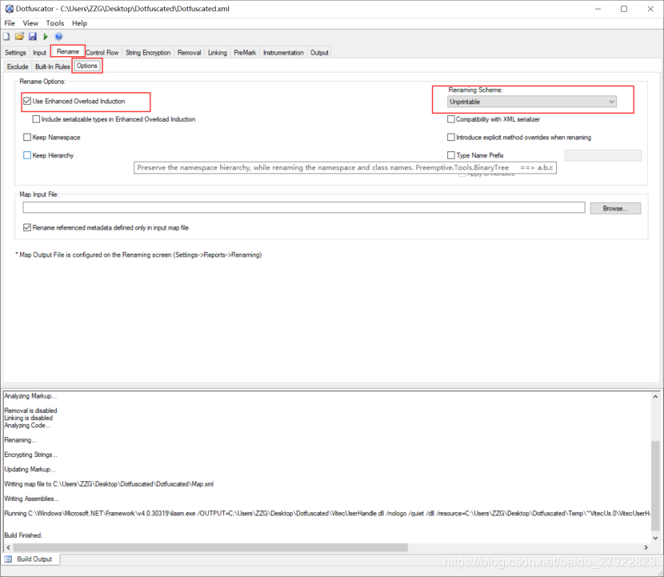
Task: Click the 'Renaming...' output line
Action: (x=20, y=440)
